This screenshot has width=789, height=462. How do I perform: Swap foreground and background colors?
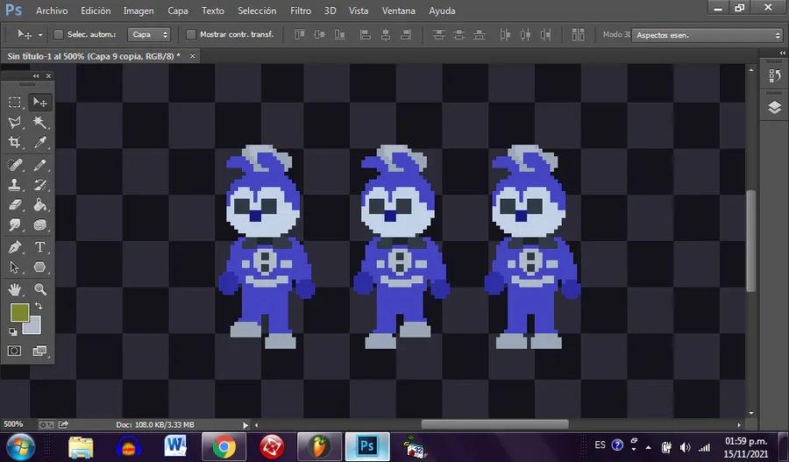39,306
